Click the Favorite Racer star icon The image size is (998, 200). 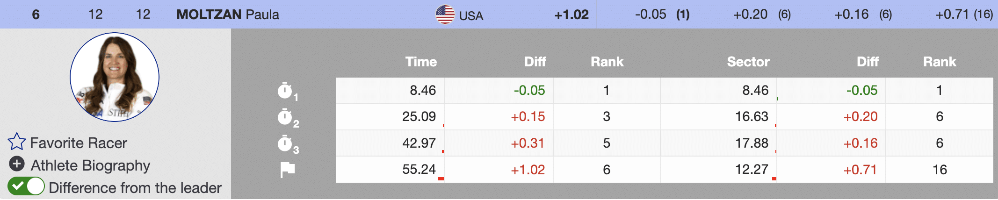(x=16, y=142)
